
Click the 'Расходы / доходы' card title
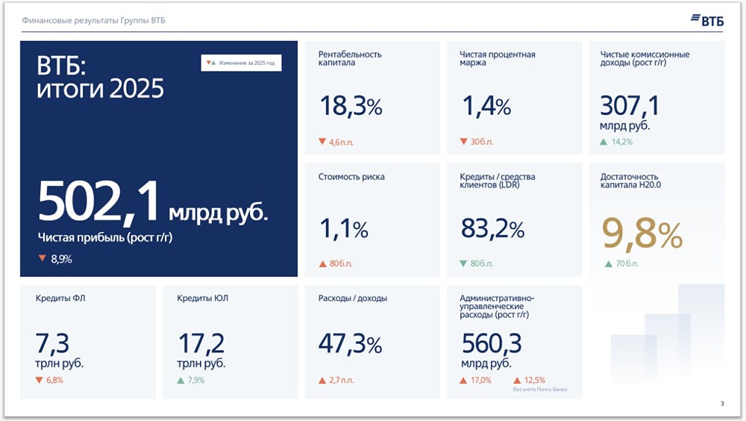click(x=353, y=298)
